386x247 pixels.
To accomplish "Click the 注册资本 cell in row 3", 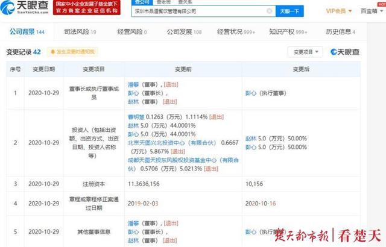I will coord(94,184).
